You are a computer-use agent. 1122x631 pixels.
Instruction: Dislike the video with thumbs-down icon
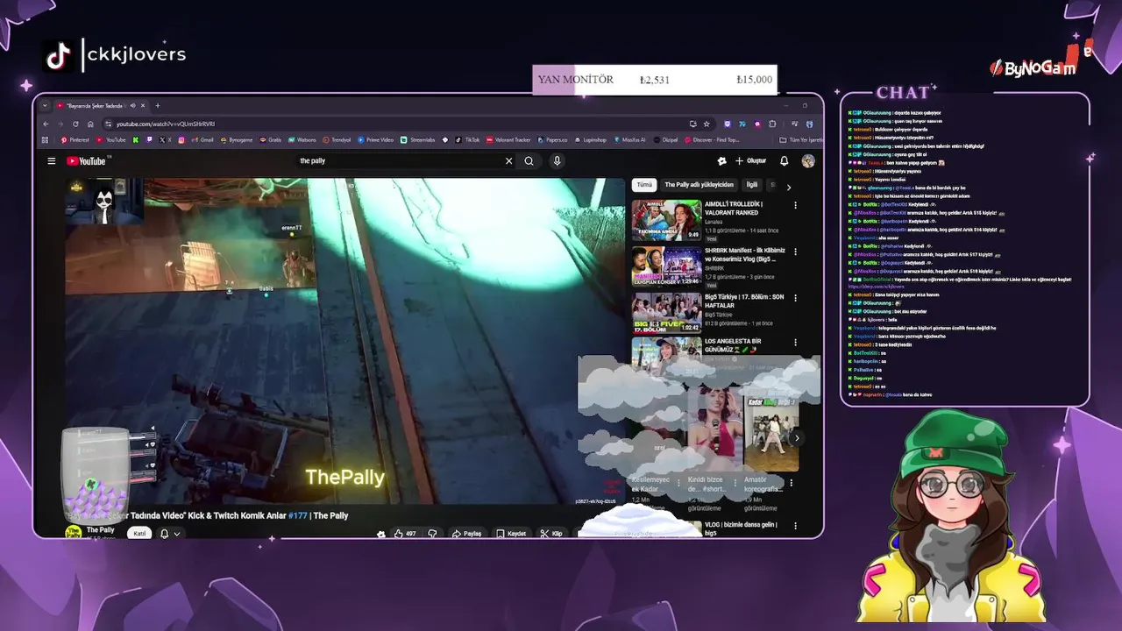click(x=432, y=534)
